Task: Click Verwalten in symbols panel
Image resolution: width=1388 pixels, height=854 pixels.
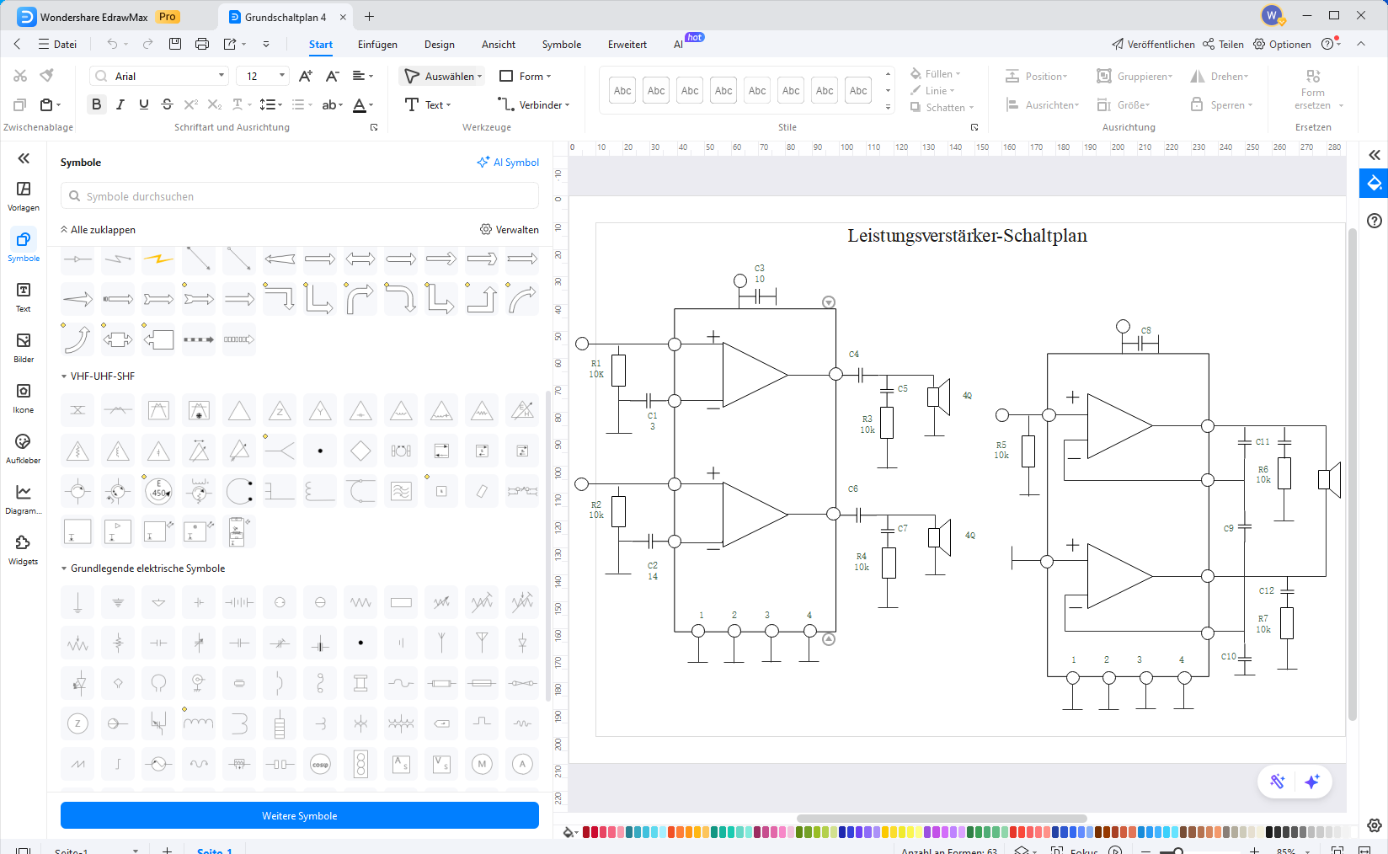Action: (510, 229)
